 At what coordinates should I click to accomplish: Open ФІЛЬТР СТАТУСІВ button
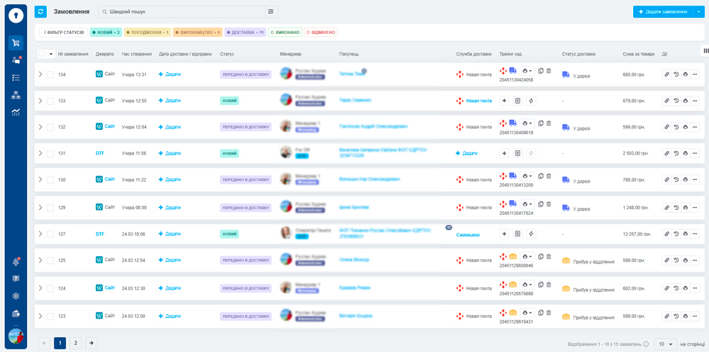click(x=64, y=33)
